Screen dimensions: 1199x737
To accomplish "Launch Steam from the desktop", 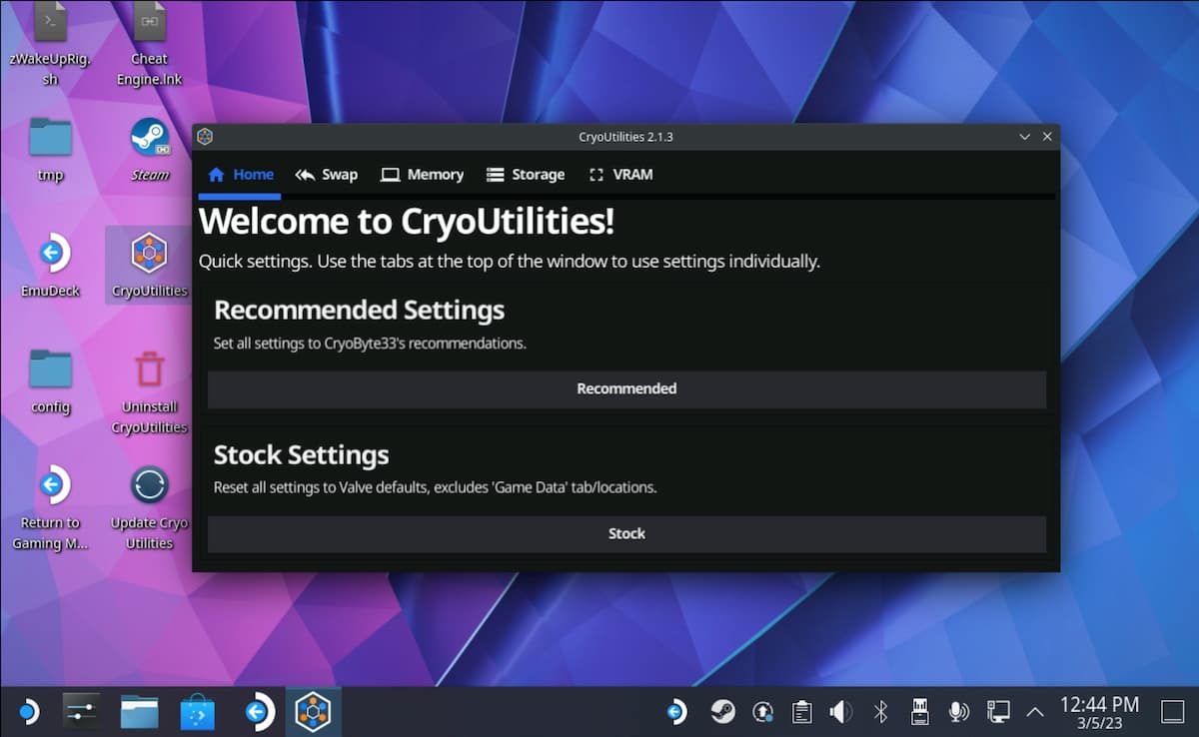I will pyautogui.click(x=149, y=142).
